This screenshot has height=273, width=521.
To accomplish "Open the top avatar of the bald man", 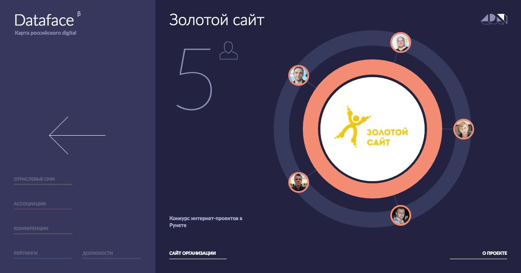I will pos(400,42).
